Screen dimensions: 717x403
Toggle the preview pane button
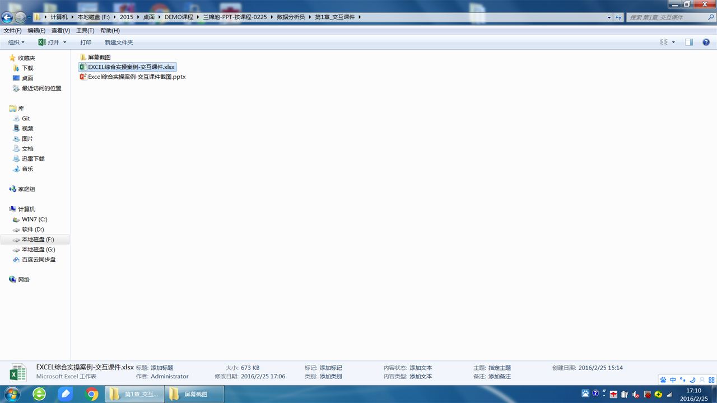(689, 43)
